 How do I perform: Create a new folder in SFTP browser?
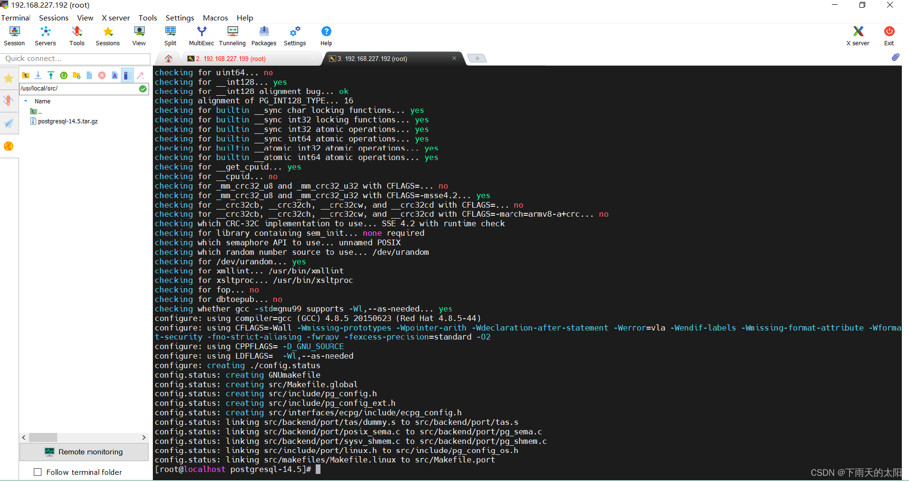pos(77,75)
